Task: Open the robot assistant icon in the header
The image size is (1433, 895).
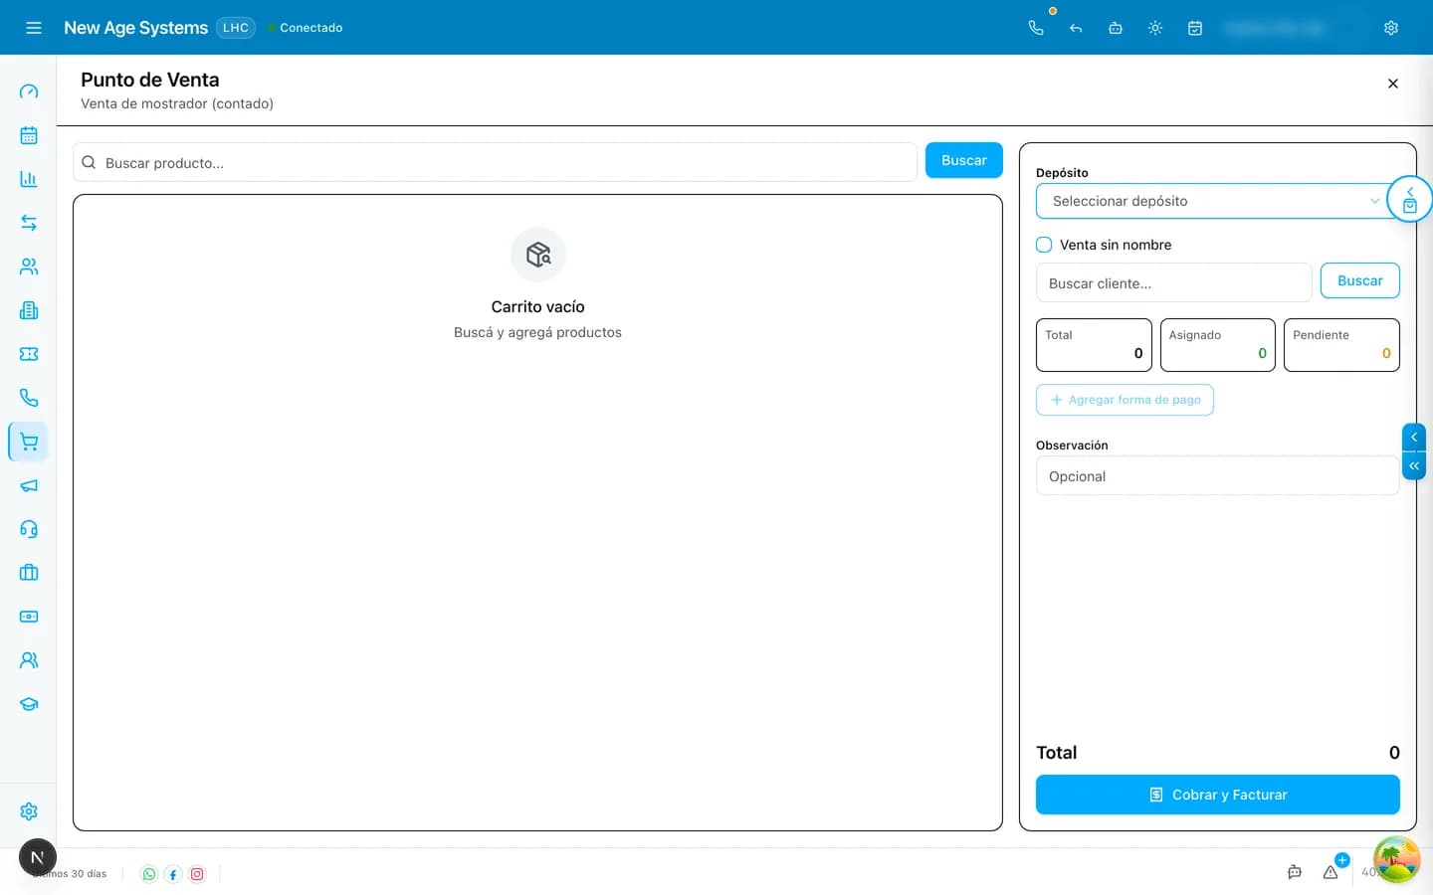Action: [1116, 28]
